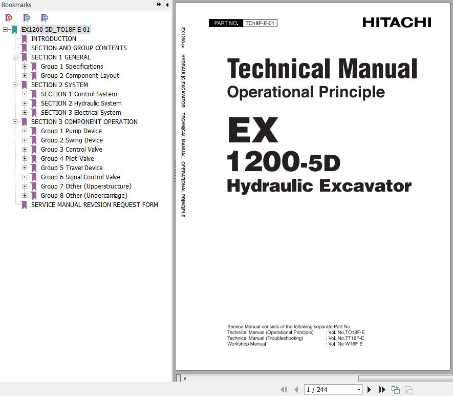Expand Group 8 Other (Undercarriage)
Screen dimensions: 453x396
click(x=25, y=196)
